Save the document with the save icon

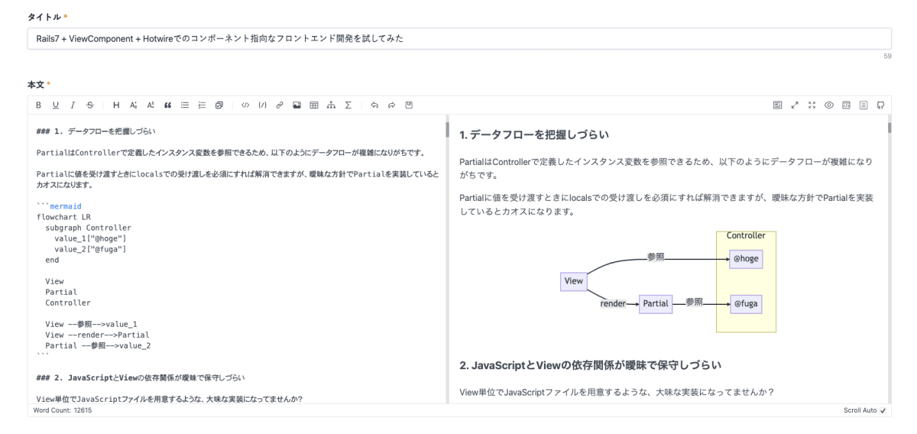[x=409, y=104]
